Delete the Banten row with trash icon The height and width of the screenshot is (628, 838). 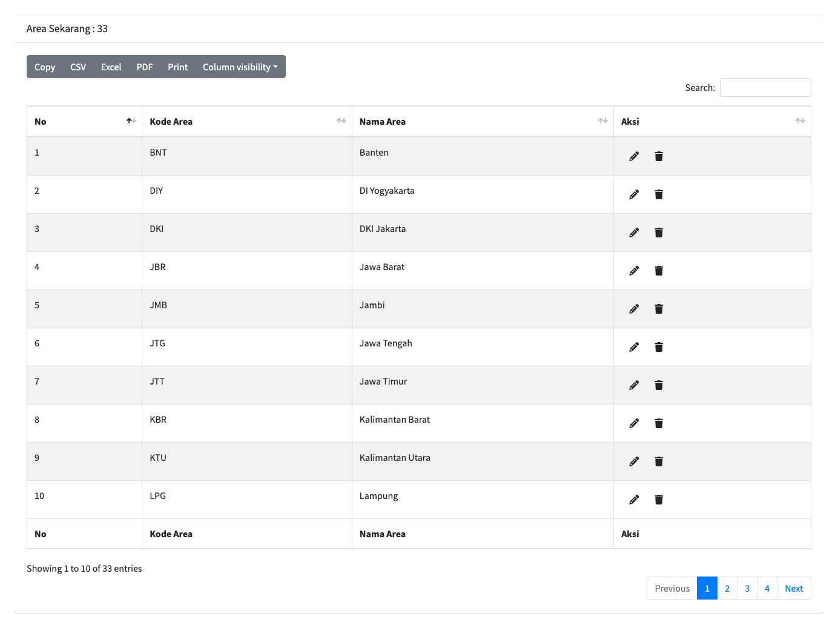coord(659,156)
